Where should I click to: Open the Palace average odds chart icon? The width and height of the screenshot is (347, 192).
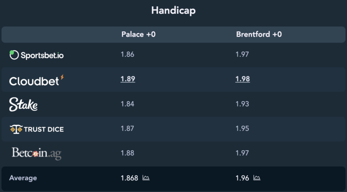click(x=146, y=178)
